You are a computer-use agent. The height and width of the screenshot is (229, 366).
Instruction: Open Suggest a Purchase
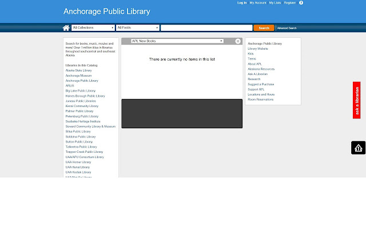pos(261,84)
